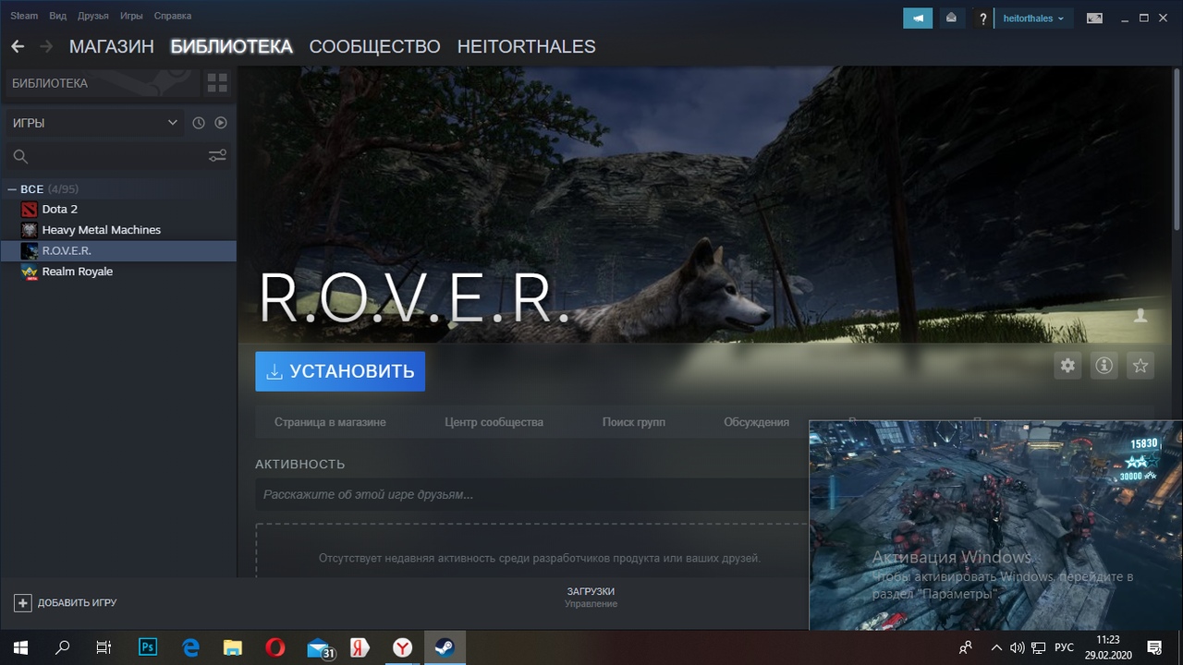Open friends who play icon on banner

pyautogui.click(x=1140, y=316)
